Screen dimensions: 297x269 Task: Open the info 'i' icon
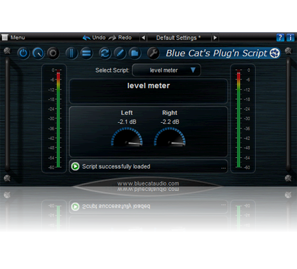coord(290,38)
